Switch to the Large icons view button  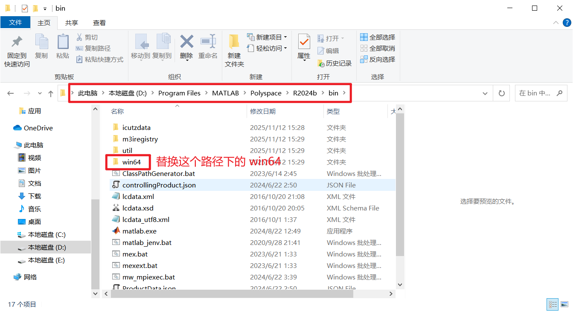pos(564,304)
